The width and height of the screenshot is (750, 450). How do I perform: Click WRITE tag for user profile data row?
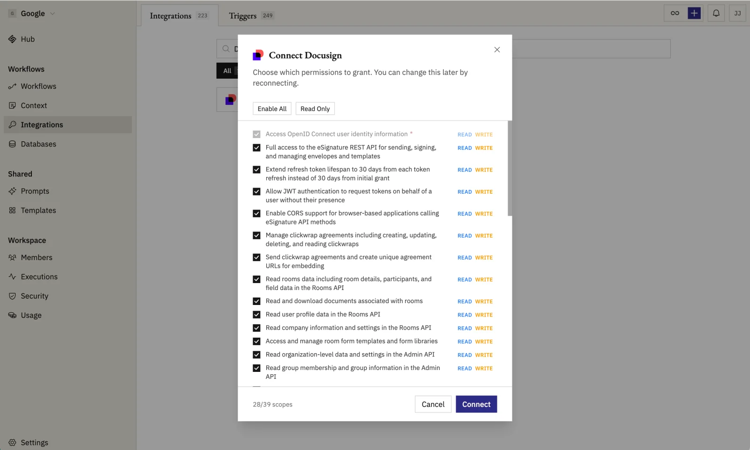click(484, 315)
